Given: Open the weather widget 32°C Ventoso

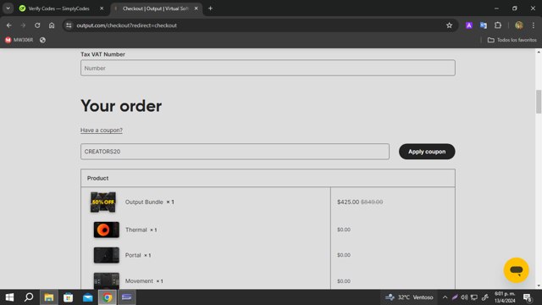Looking at the screenshot, I should click(x=409, y=297).
